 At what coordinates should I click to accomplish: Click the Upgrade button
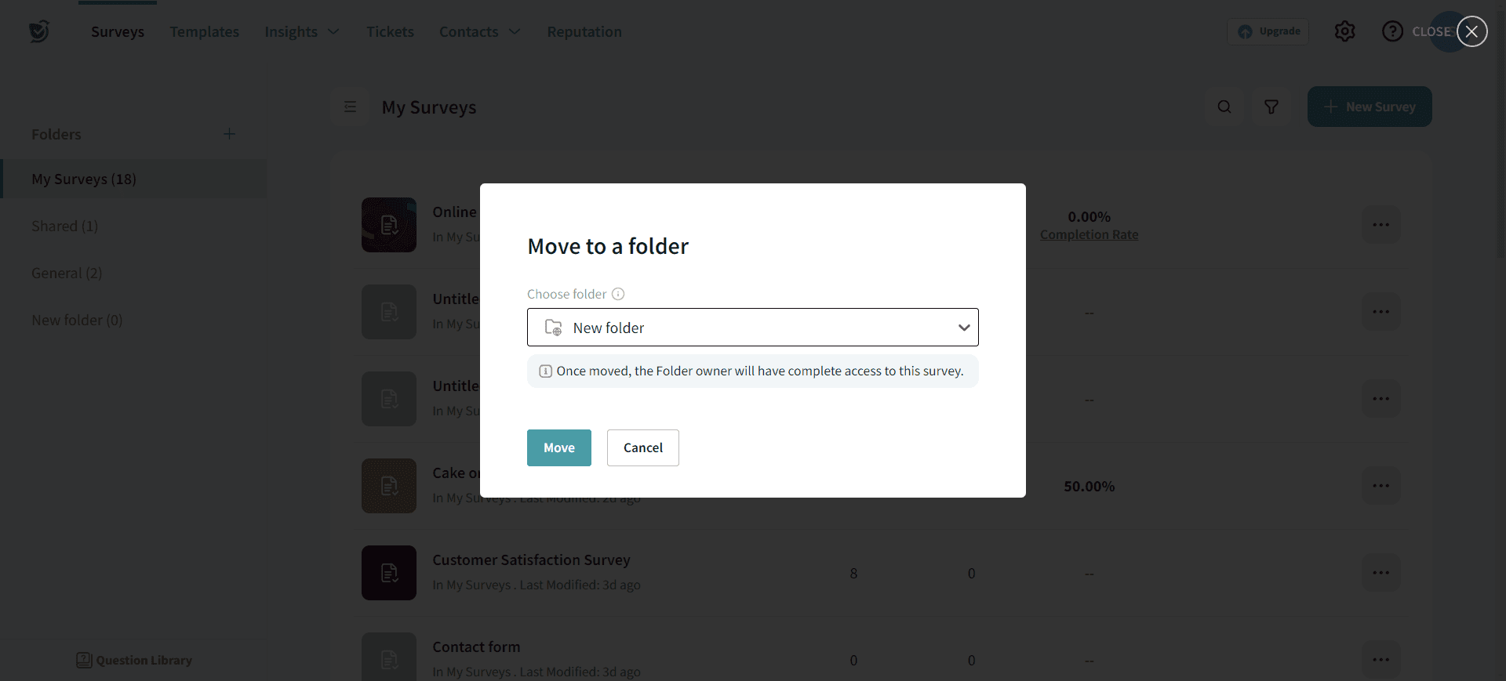pyautogui.click(x=1268, y=31)
